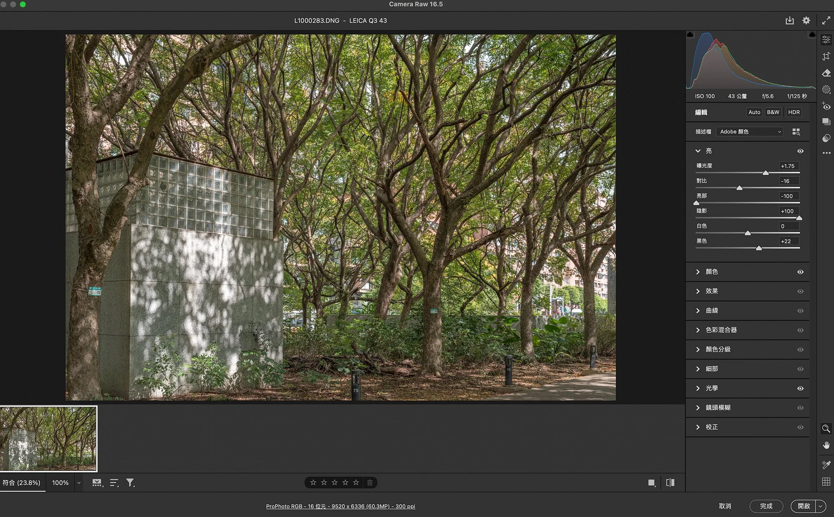The image size is (834, 517).
Task: Select the Healing eraser tool
Action: (x=826, y=73)
